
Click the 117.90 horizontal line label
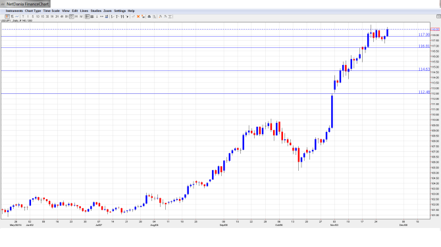[424, 35]
